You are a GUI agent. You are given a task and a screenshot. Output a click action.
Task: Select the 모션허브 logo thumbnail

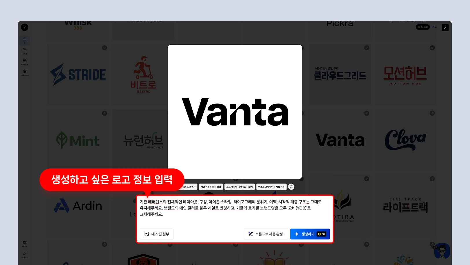(x=406, y=75)
